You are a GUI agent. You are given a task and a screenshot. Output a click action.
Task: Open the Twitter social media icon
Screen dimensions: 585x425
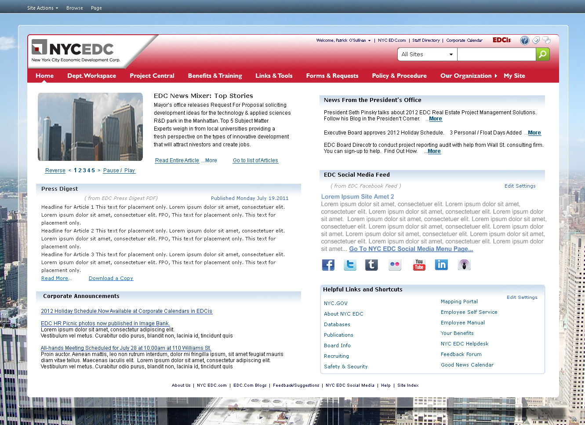pyautogui.click(x=350, y=265)
